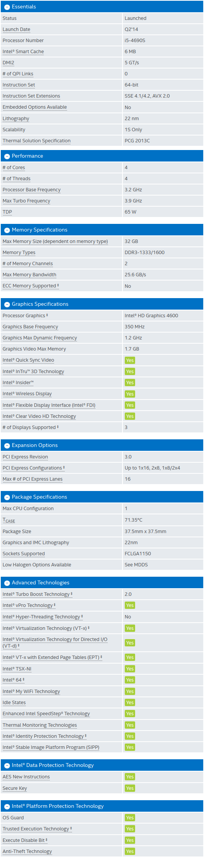The image size is (204, 858).
Task: Collapse Memory Specifications minus icon
Action: coord(7,230)
